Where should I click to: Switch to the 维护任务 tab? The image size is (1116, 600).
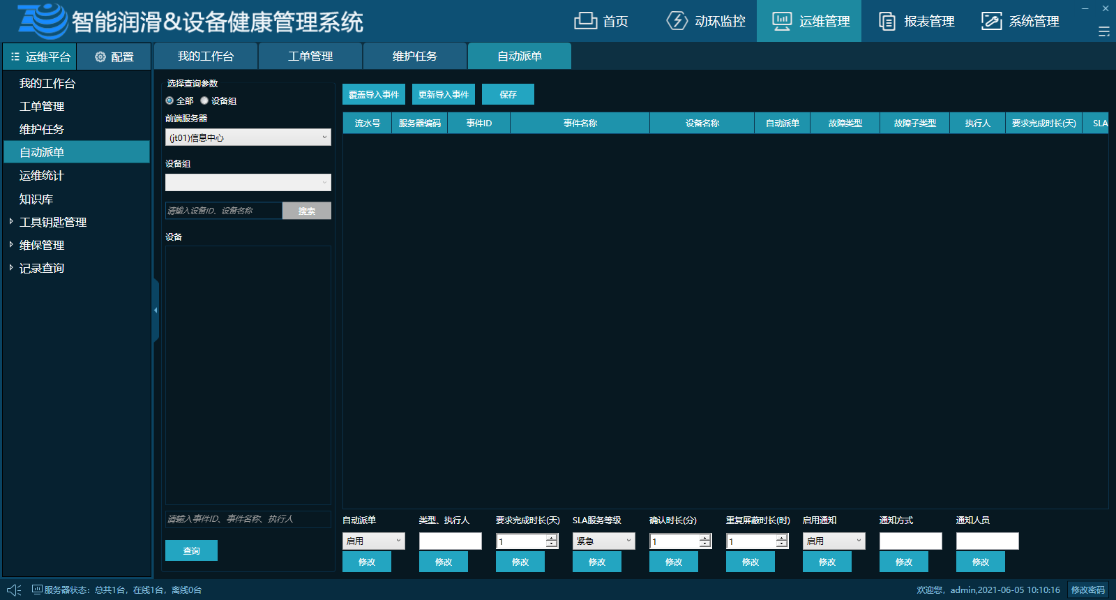(415, 57)
